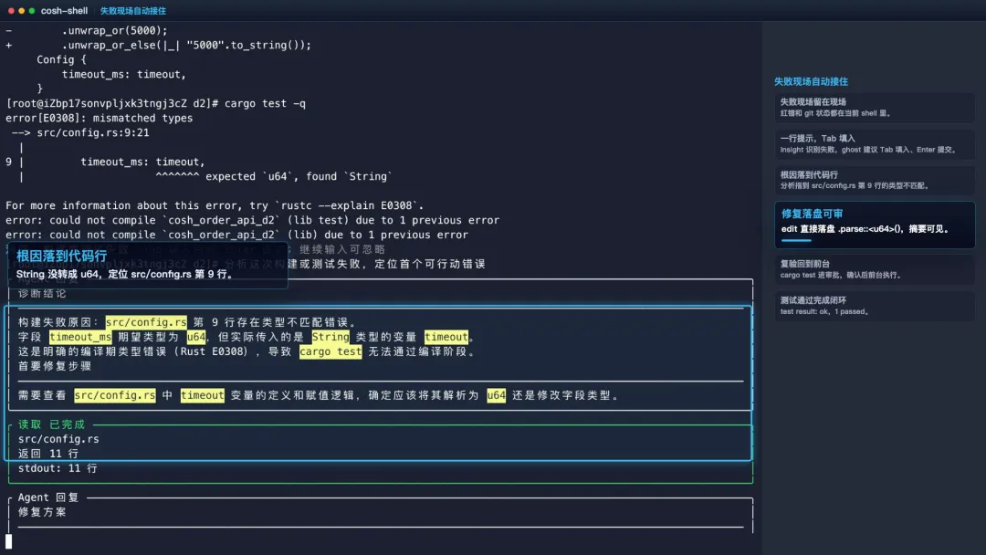Screen dimensions: 986x555
Task: Click the highlighted timeout_ms field name
Action: [x=80, y=337]
